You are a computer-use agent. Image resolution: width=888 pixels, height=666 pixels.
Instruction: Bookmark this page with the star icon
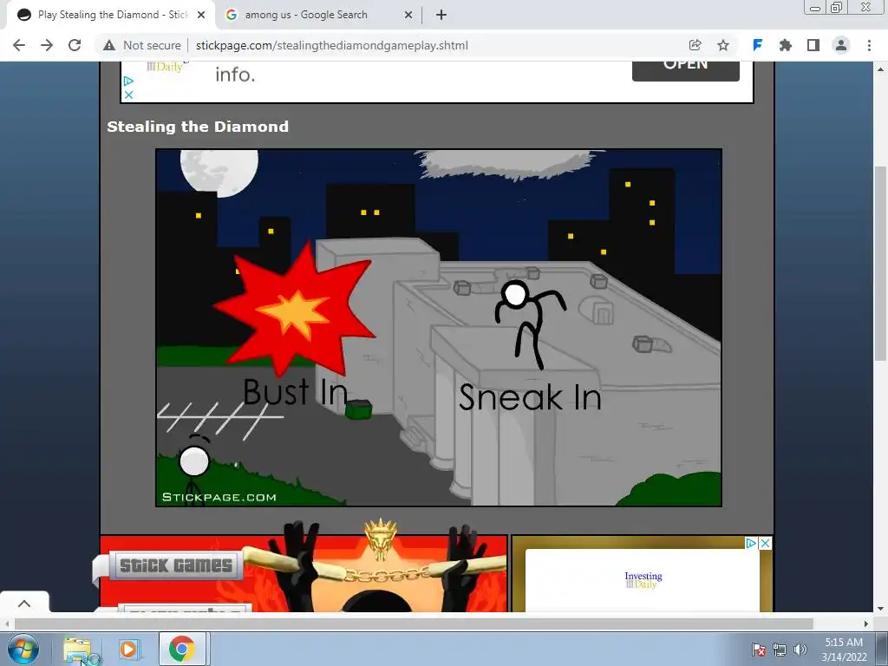(723, 45)
